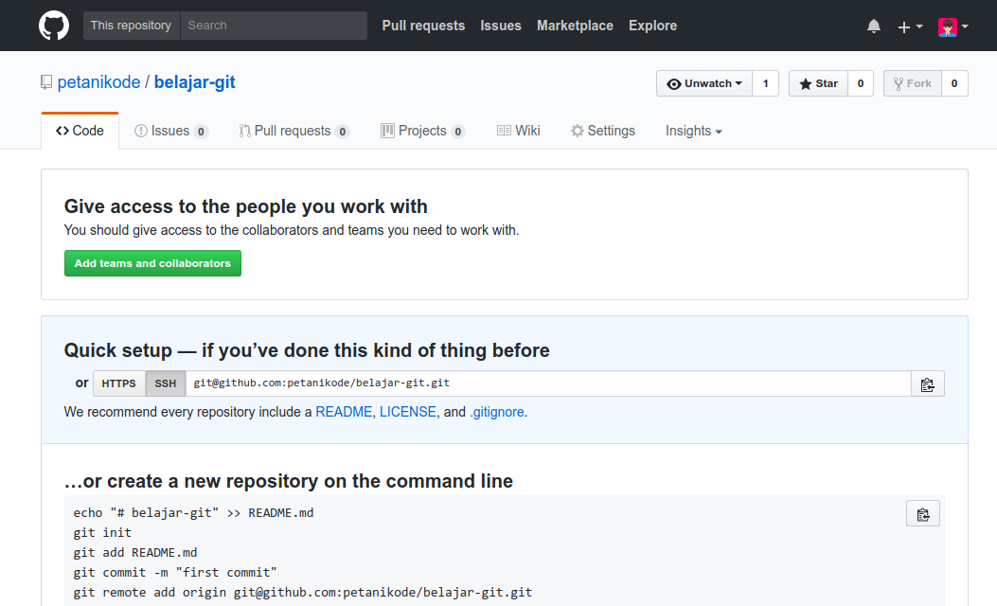Screen dimensions: 997x606
Task: Open the .gitignore link
Action: [497, 412]
